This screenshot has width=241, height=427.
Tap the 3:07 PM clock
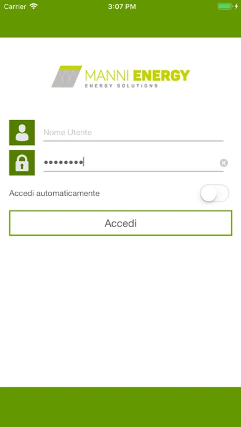pos(122,7)
